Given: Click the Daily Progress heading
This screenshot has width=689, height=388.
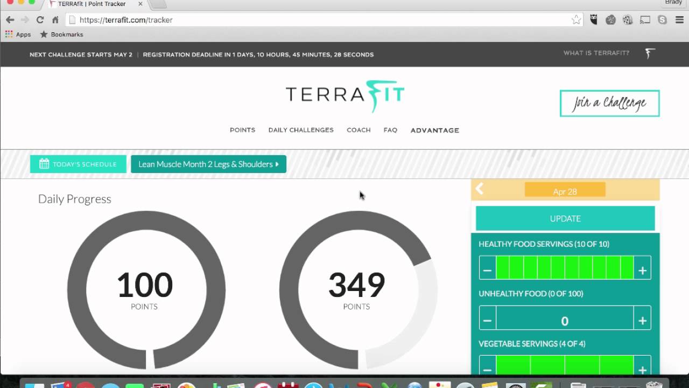Looking at the screenshot, I should click(x=75, y=199).
